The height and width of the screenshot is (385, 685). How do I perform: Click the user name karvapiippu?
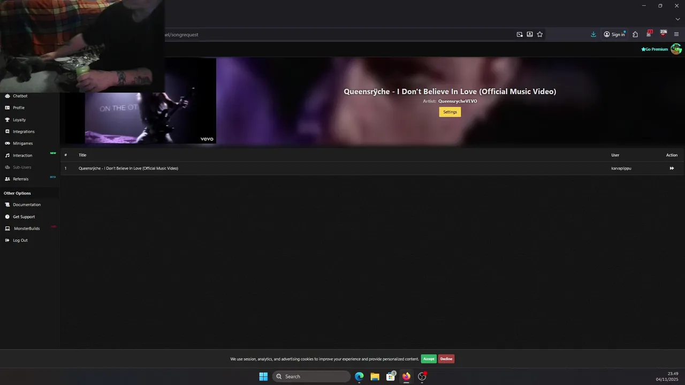pyautogui.click(x=621, y=168)
